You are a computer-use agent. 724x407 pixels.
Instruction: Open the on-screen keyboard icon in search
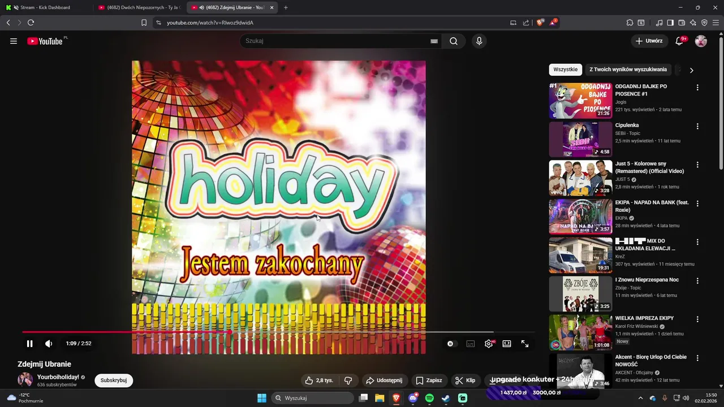(434, 41)
